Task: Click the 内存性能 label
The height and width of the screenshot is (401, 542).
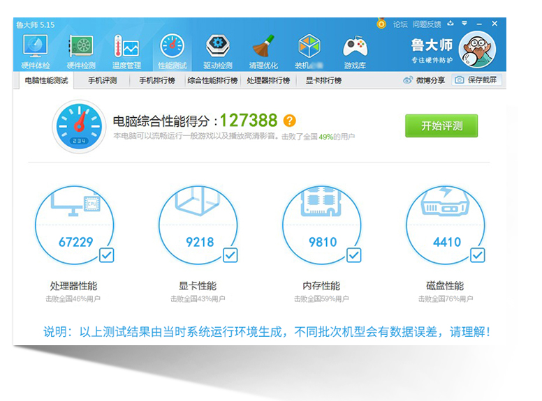Action: point(321,286)
